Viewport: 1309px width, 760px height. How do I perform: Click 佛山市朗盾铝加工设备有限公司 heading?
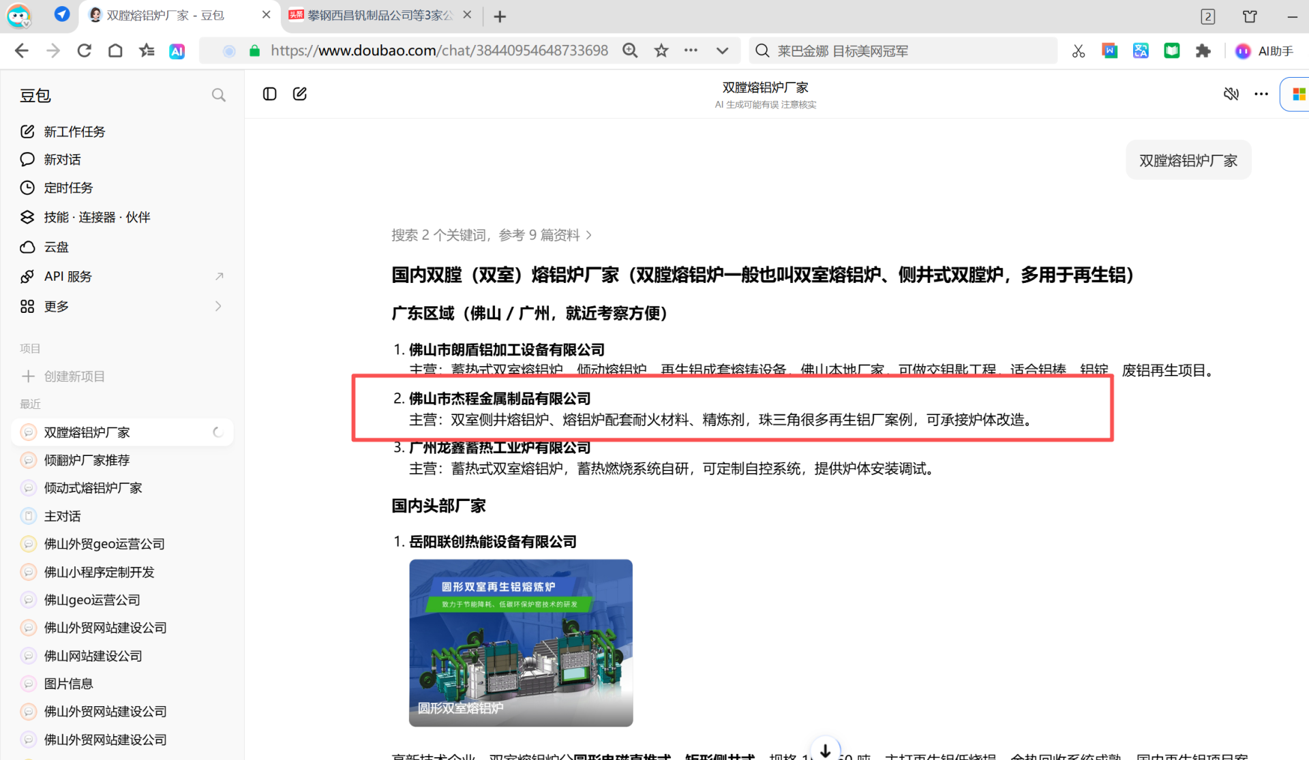point(507,350)
